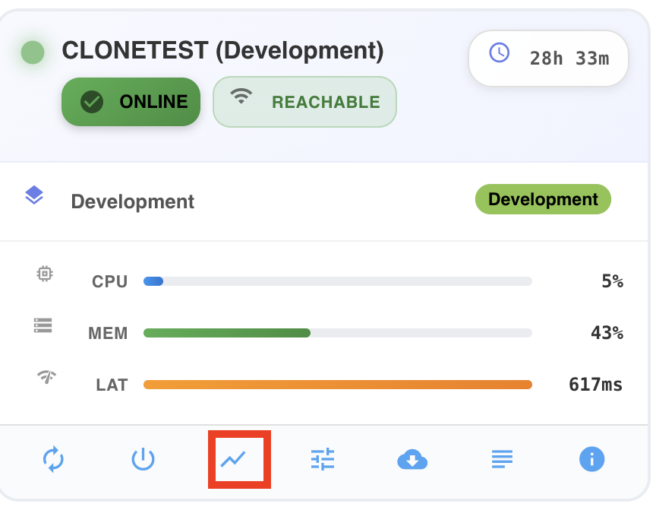Click the blue info circle icon
This screenshot has height=507, width=656.
[591, 459]
